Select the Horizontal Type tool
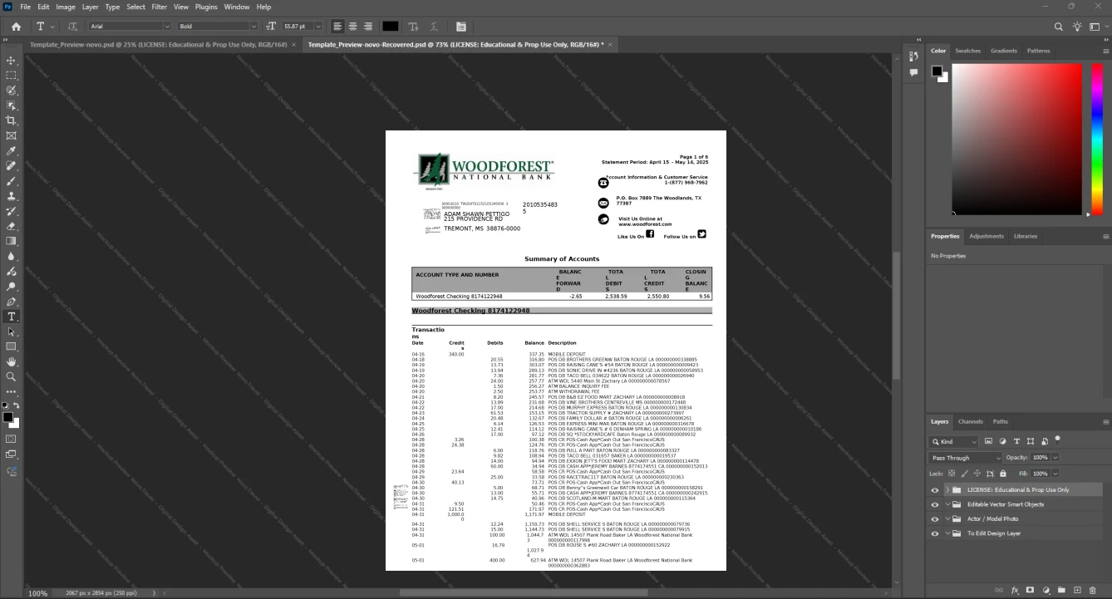This screenshot has height=599, width=1112. [12, 317]
